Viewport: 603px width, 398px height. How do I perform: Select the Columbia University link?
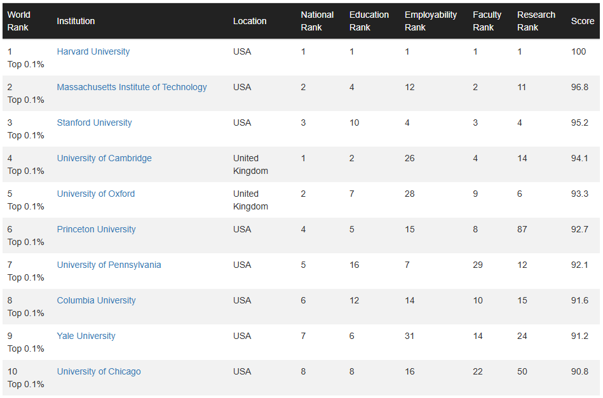[x=96, y=300]
